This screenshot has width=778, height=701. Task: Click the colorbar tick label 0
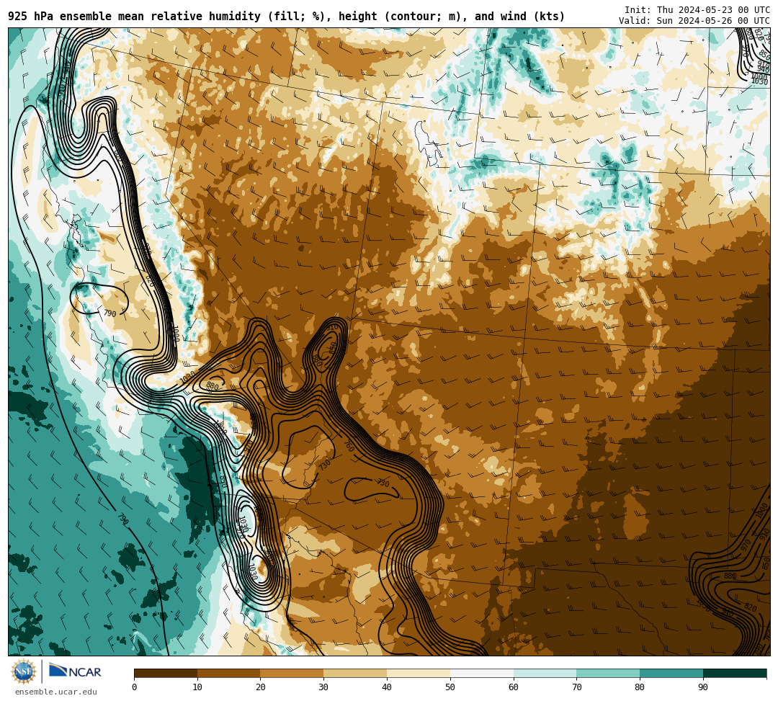(135, 687)
